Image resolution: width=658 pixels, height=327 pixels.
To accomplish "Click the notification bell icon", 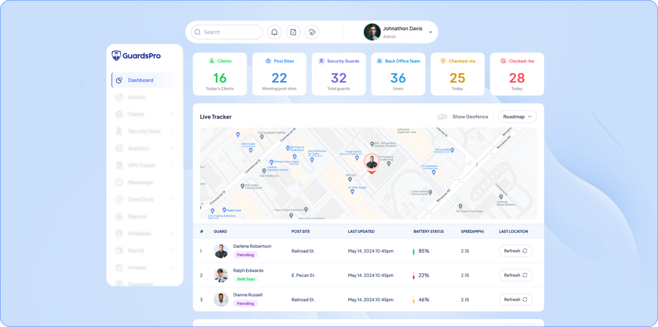I will click(274, 32).
